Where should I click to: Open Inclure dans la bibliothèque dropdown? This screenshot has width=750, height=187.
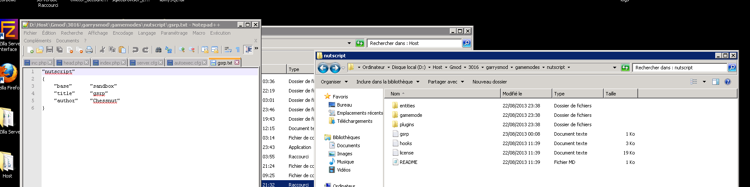coord(388,82)
